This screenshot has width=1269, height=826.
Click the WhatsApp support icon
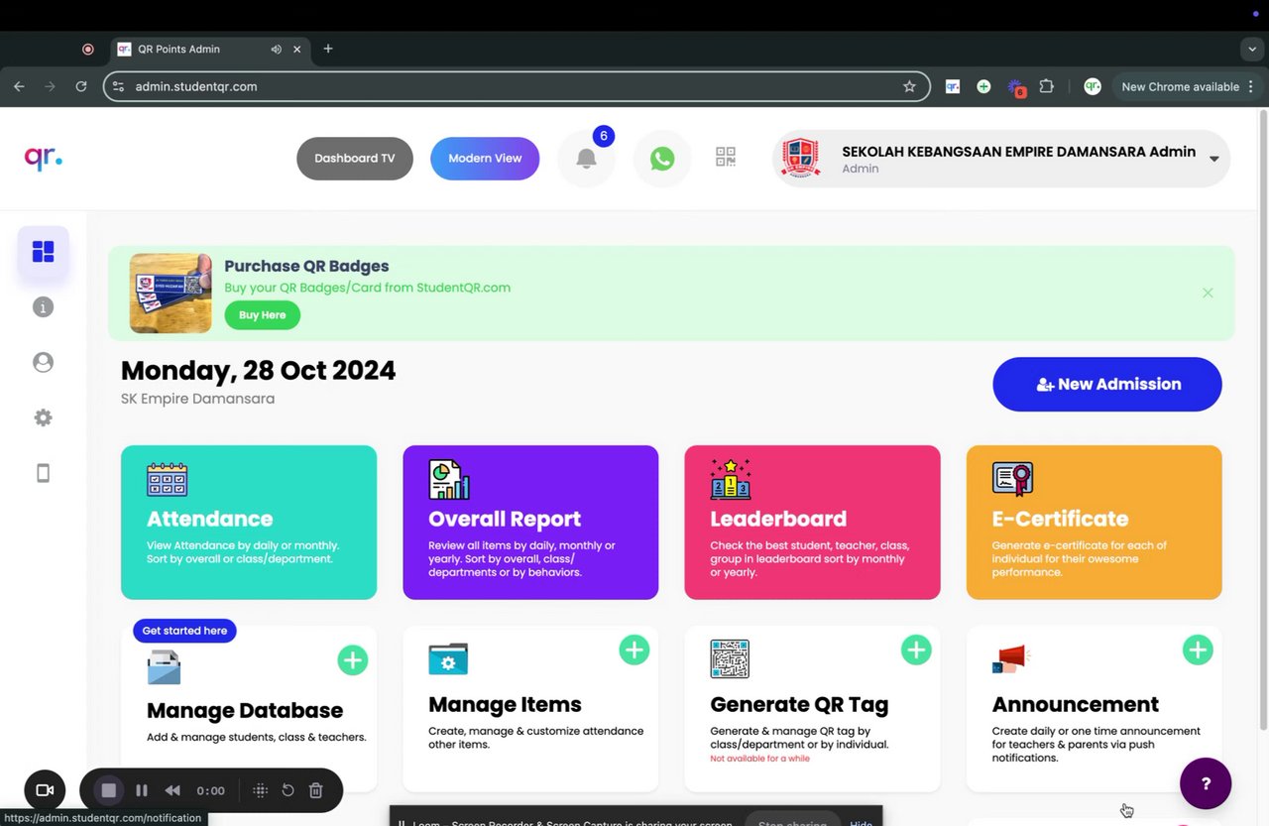coord(662,159)
